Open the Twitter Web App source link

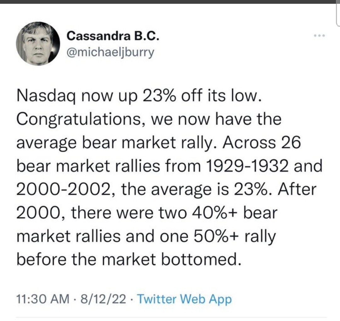coord(184,299)
